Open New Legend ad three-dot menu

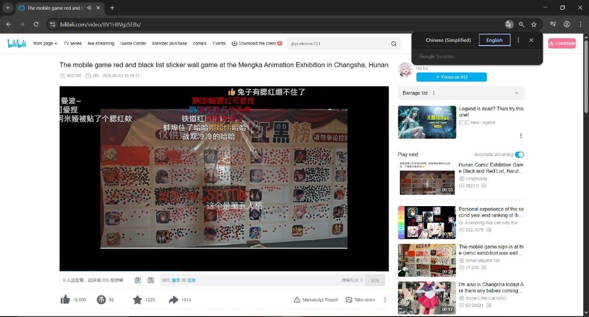pyautogui.click(x=521, y=135)
